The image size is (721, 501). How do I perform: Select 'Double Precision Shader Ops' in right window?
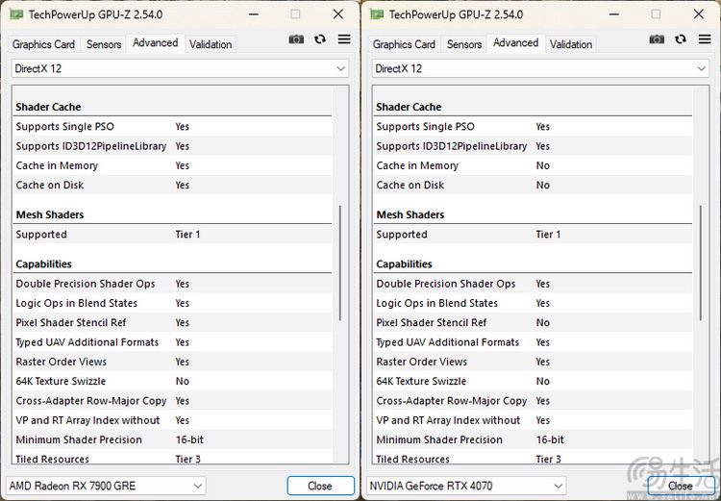[533, 284]
